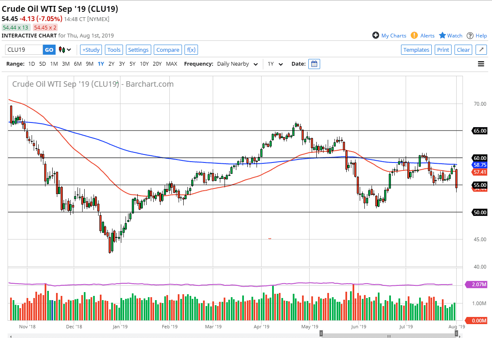
Task: Switch range to 5Y
Action: coord(132,64)
